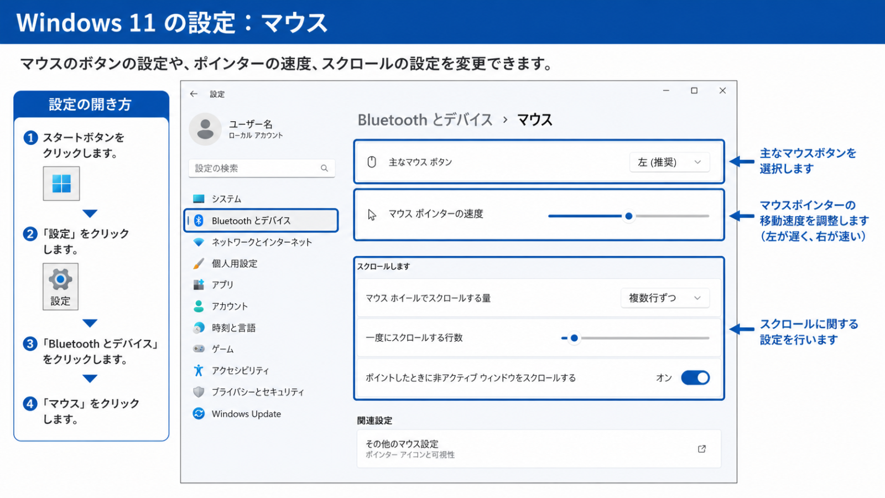This screenshot has height=498, width=885.
Task: Click the user profile avatar icon
Action: click(205, 129)
